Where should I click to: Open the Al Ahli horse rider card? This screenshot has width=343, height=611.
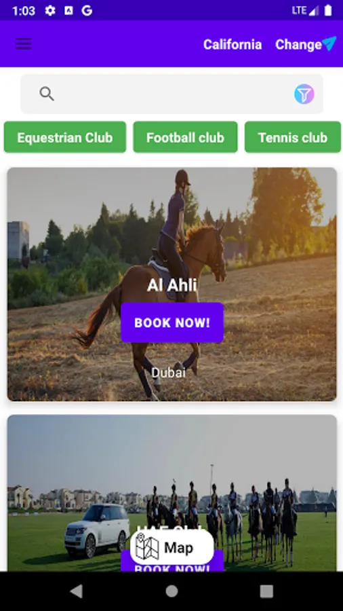point(172,284)
